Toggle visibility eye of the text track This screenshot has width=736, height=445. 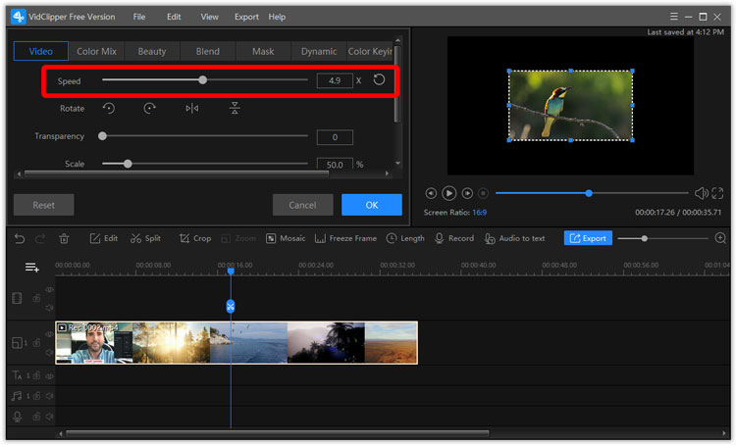(49, 375)
